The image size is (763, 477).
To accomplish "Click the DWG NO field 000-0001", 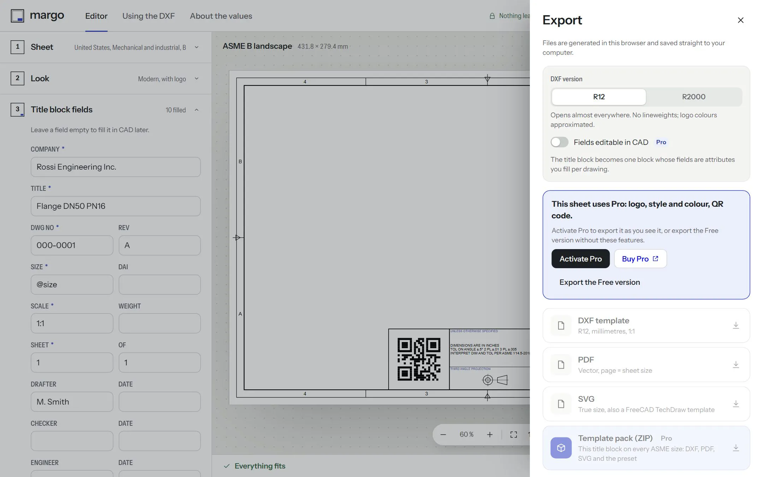I will tap(72, 246).
